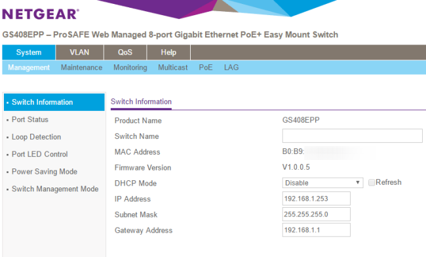The image size is (426, 257).
Task: Click the DHCP Mode label
Action: [x=136, y=184]
